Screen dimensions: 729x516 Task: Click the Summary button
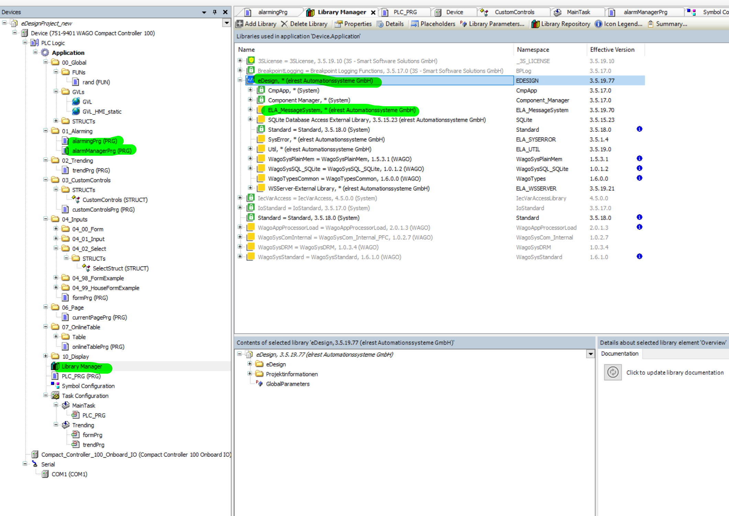(667, 24)
